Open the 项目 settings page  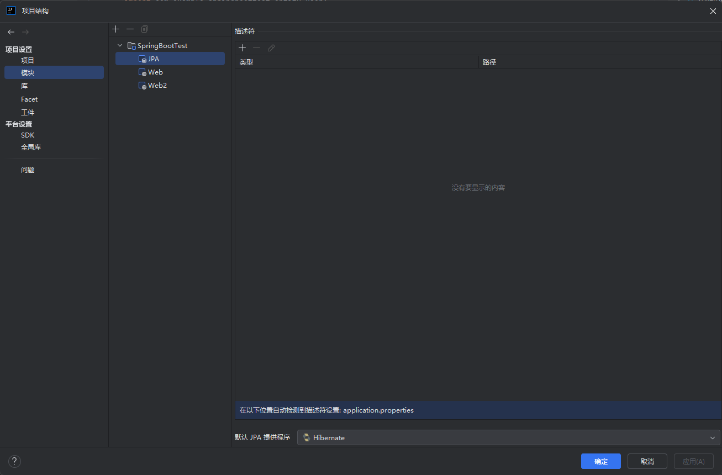[x=28, y=60]
